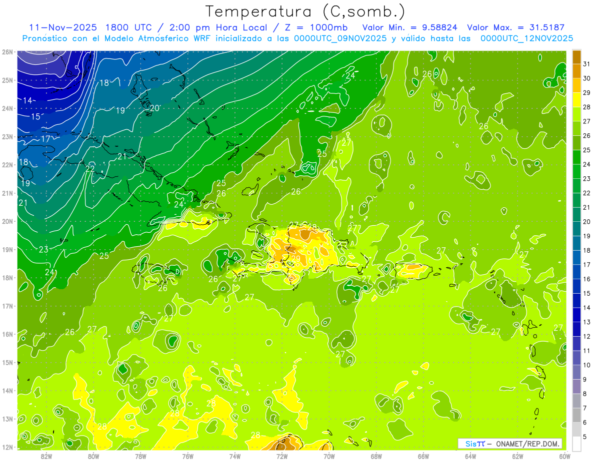Click the latitude label '18N'
The height and width of the screenshot is (463, 600).
(x=7, y=278)
